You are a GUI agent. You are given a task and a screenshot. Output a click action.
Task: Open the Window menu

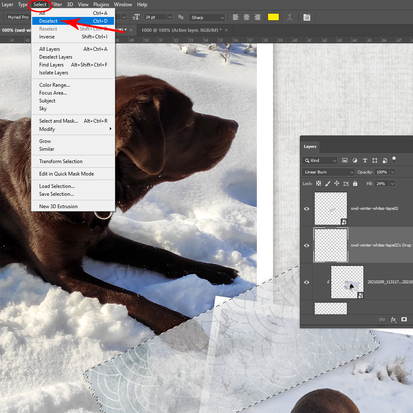click(123, 5)
